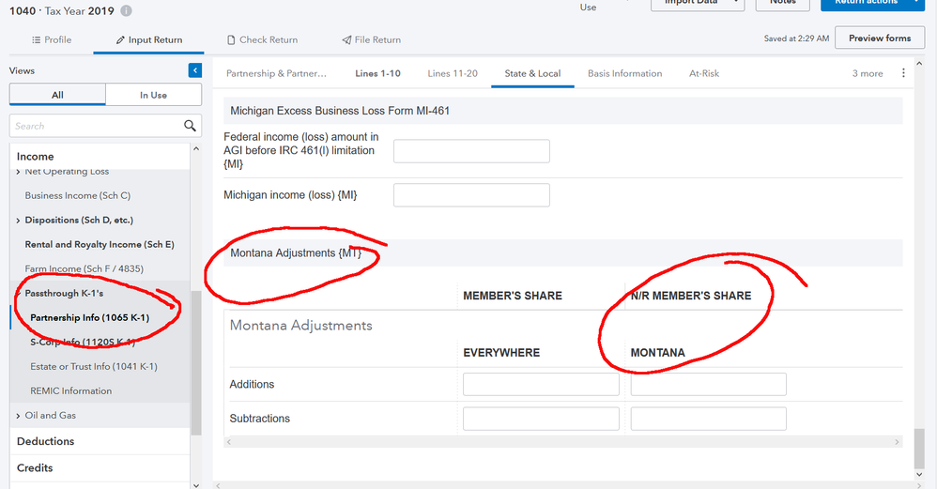Select the All view toggle
This screenshot has width=937, height=489.
pyautogui.click(x=57, y=95)
